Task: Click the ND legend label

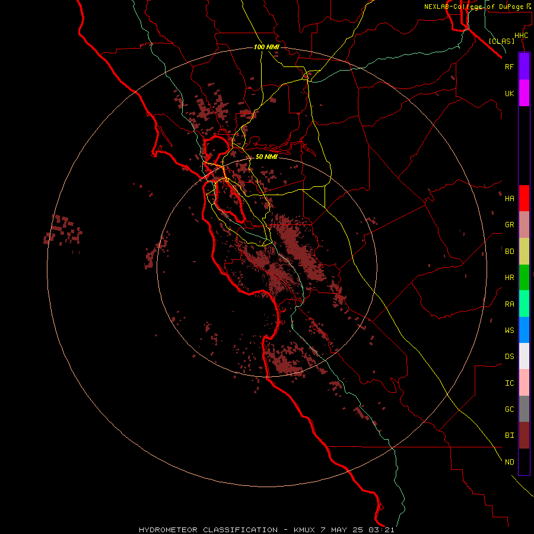Action: 509,462
